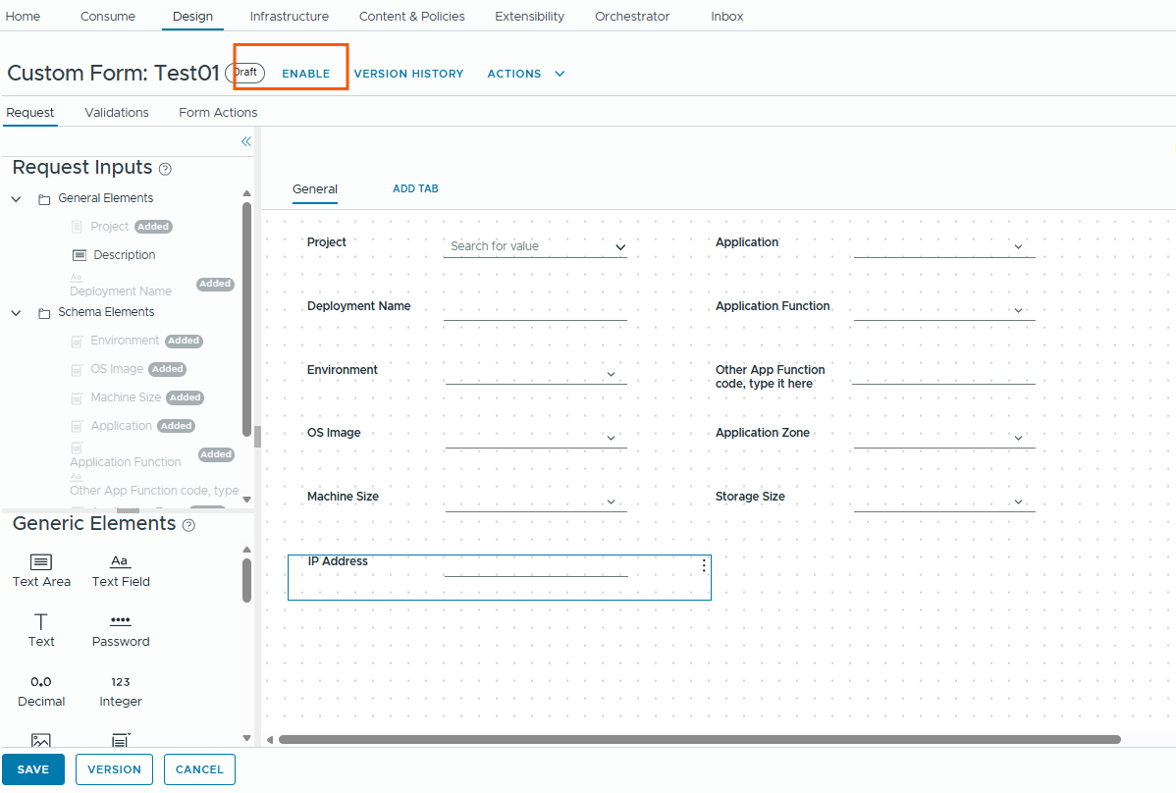
Task: Click Generic Elements help question icon
Action: (x=188, y=525)
